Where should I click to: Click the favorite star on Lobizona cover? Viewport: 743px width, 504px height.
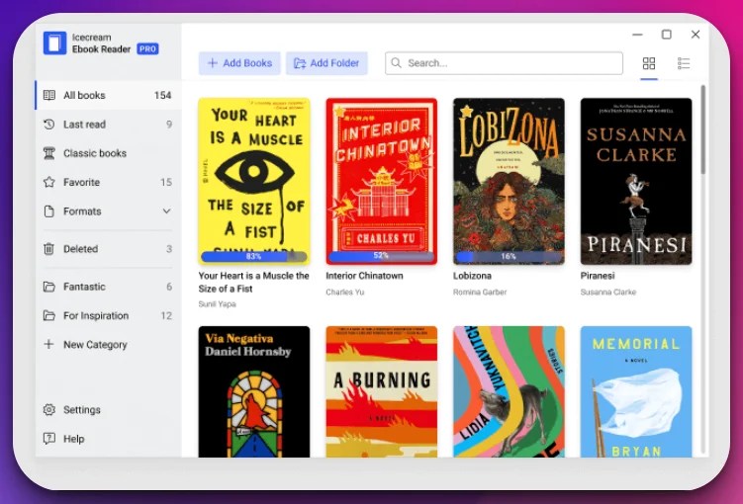pos(466,112)
